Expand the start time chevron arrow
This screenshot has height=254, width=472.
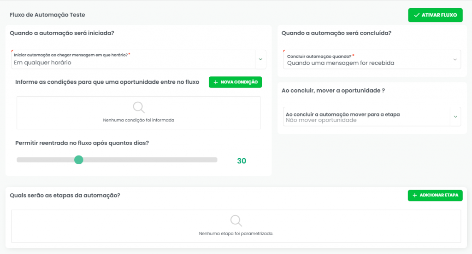pyautogui.click(x=260, y=59)
